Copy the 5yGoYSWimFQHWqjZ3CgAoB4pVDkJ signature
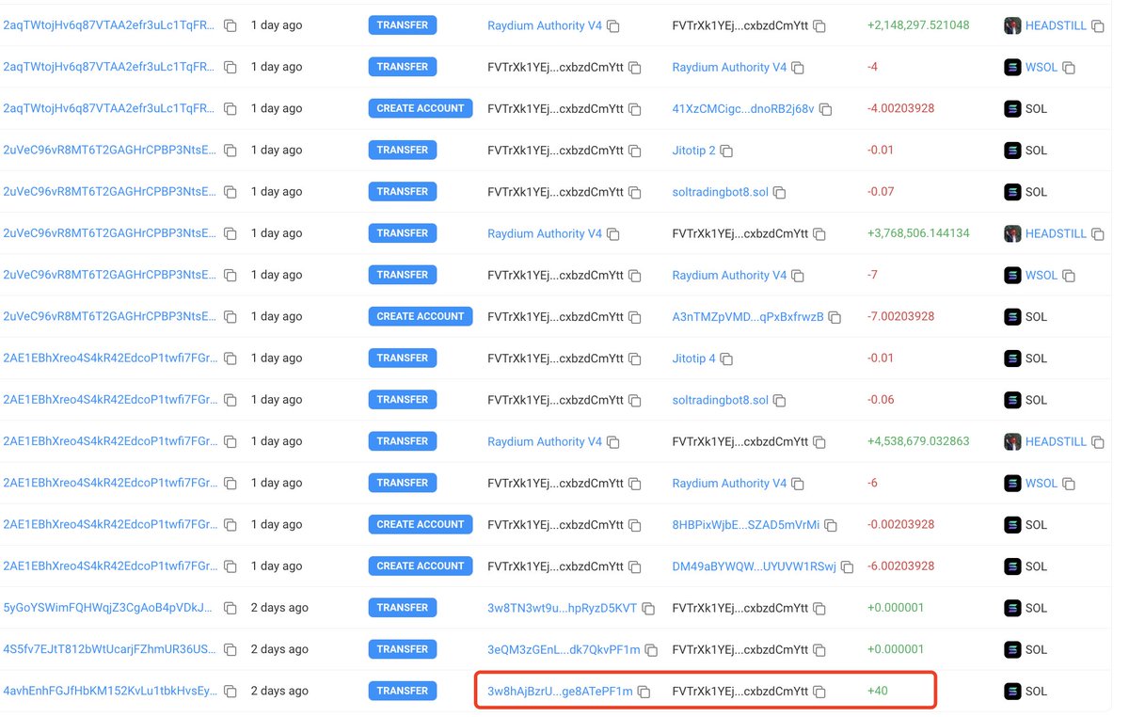This screenshot has height=717, width=1129. click(x=231, y=608)
